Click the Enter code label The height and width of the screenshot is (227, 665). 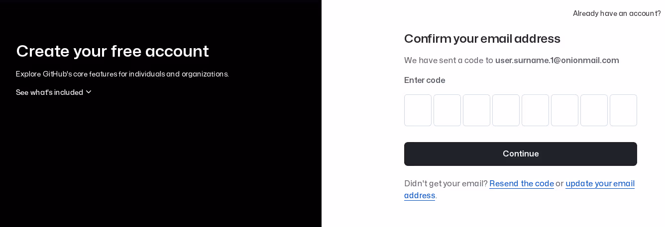pos(424,80)
